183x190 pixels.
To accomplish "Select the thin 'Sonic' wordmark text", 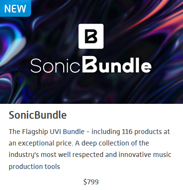I will pos(55,66).
